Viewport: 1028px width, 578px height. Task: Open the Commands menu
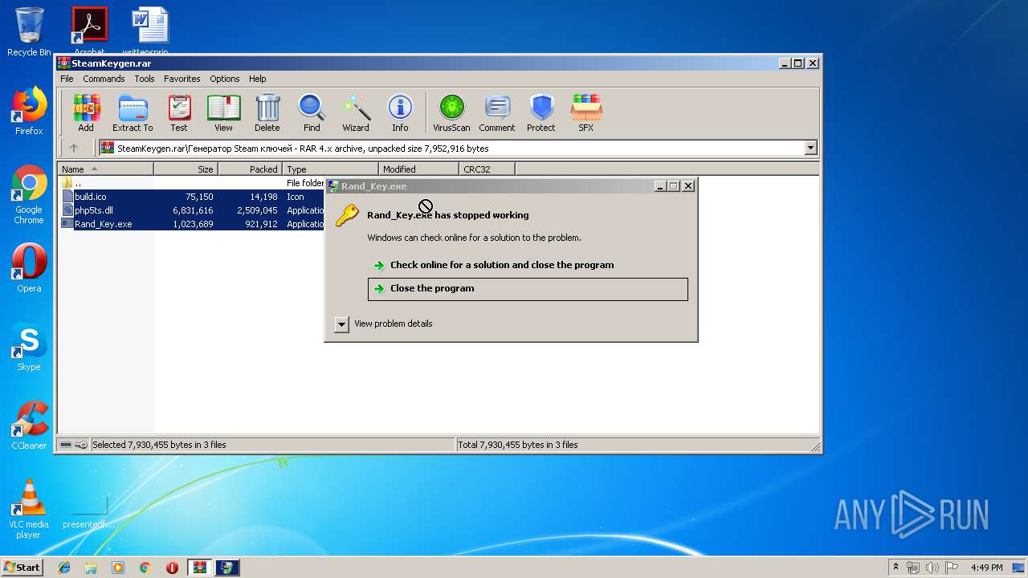(x=104, y=79)
